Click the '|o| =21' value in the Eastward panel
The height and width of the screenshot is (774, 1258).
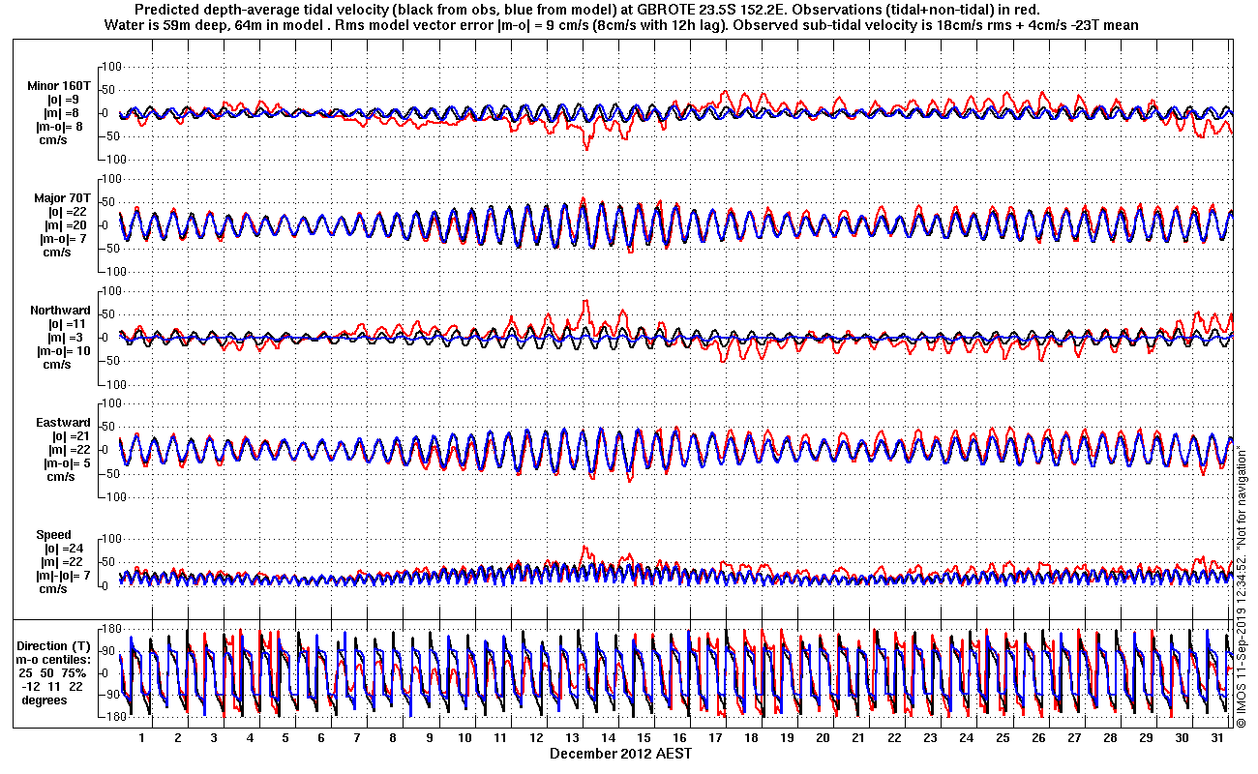[70, 436]
